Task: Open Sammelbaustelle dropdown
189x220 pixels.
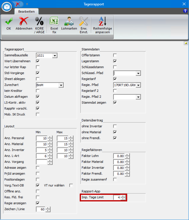Action: pyautogui.click(x=55, y=55)
